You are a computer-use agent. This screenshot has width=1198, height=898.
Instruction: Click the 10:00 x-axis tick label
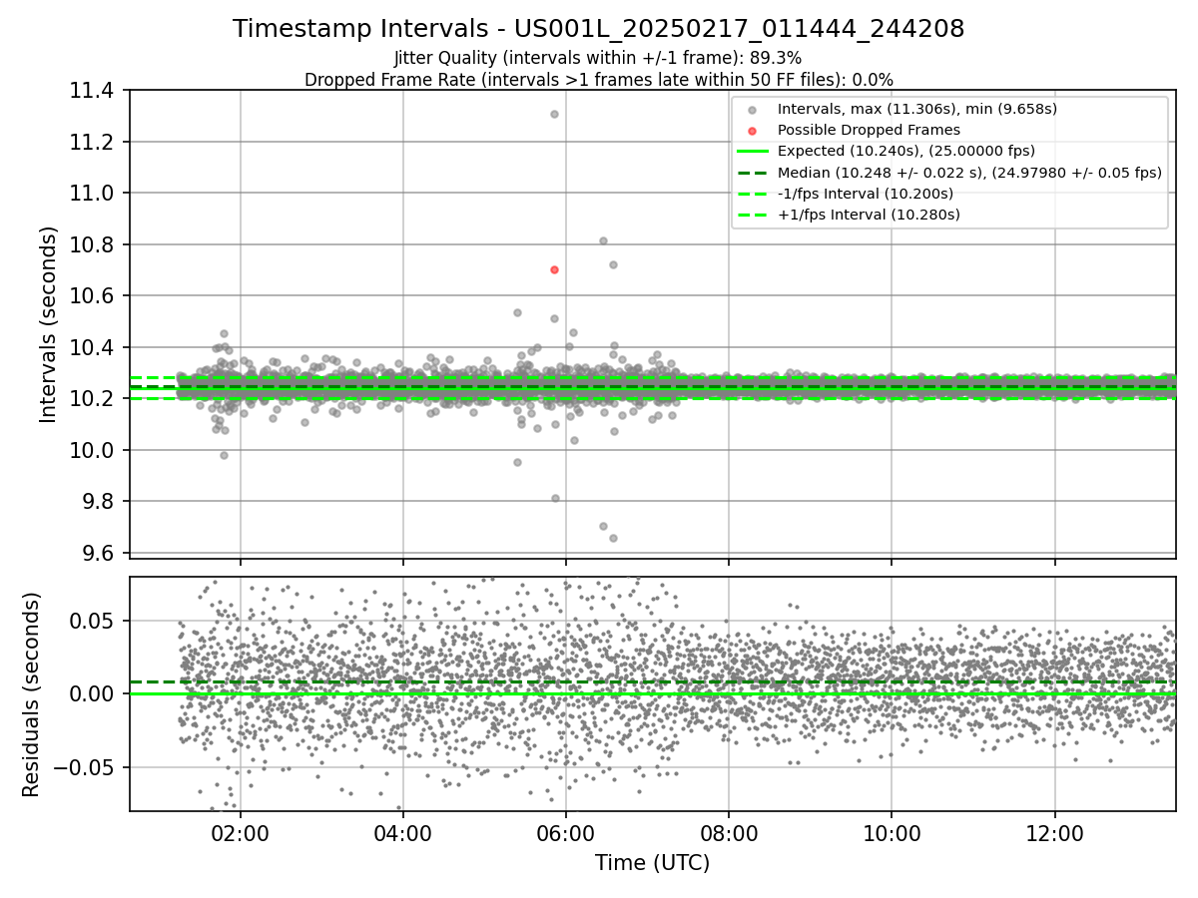point(892,834)
